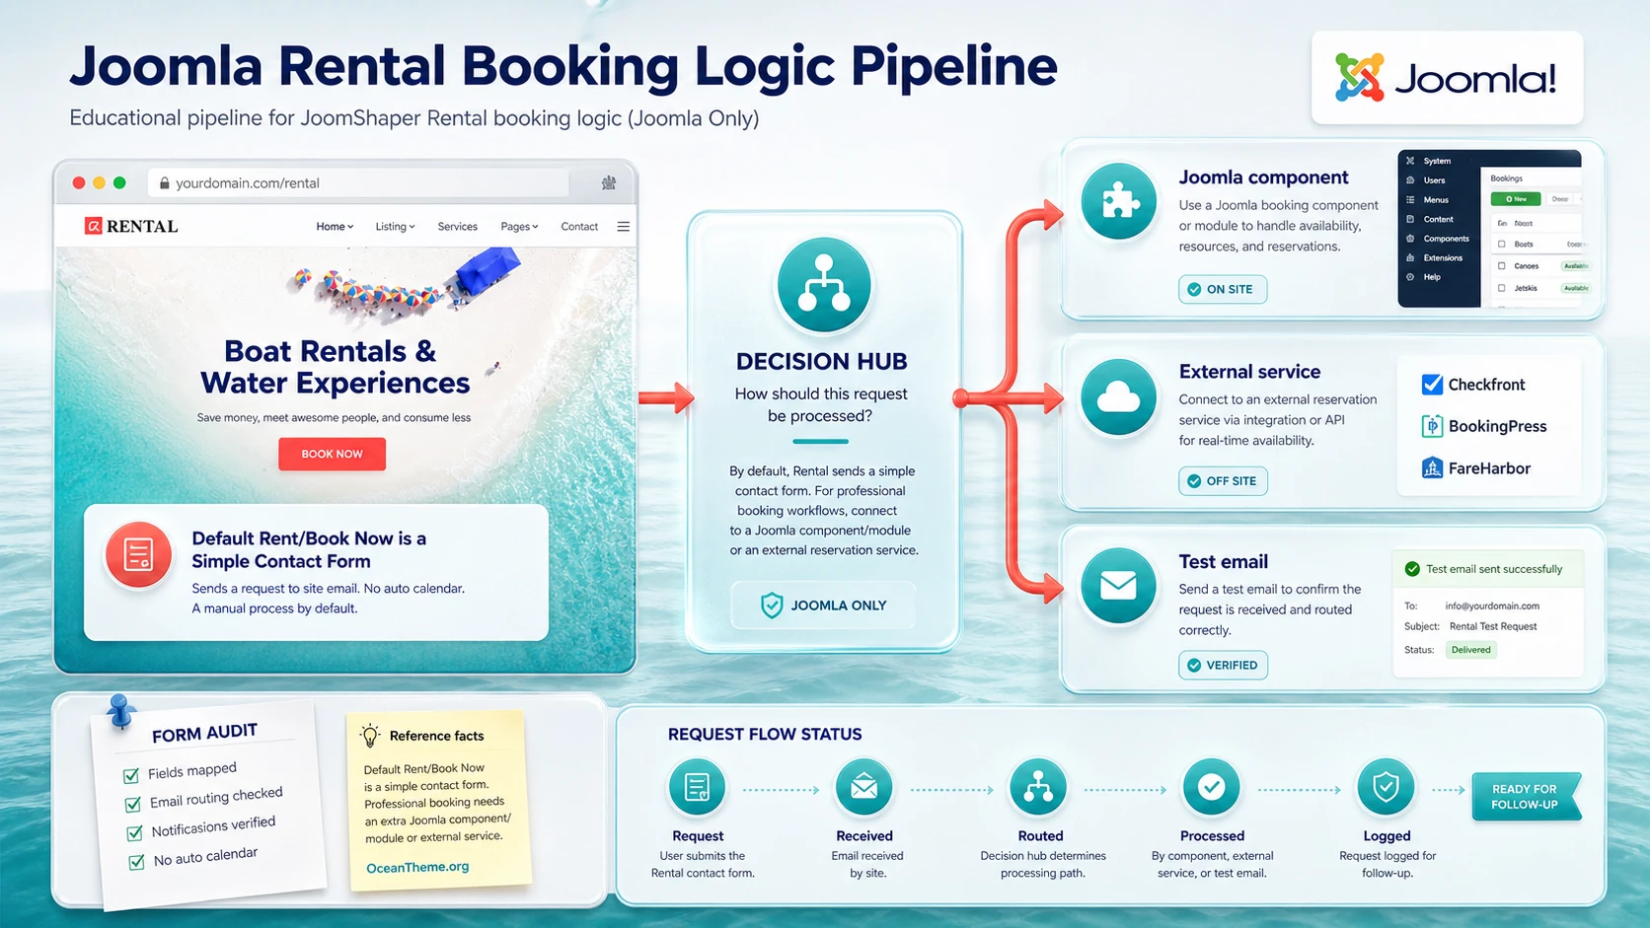Check the Canoes row checkbox
The width and height of the screenshot is (1650, 928).
(x=1502, y=266)
